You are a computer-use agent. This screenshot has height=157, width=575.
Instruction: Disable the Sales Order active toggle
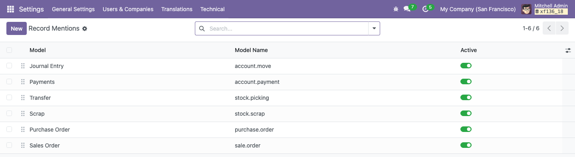[466, 145]
